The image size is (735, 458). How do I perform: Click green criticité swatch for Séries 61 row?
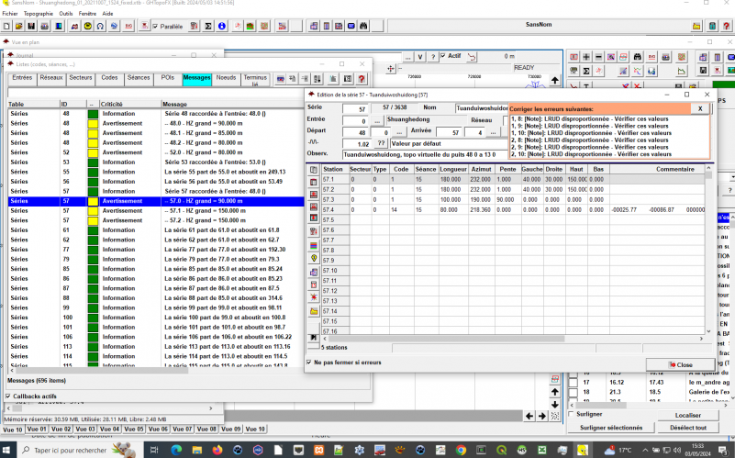tap(93, 230)
